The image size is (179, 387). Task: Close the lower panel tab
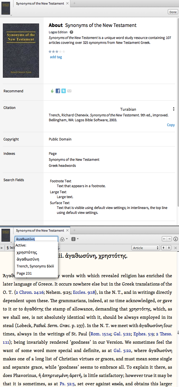pyautogui.click(x=68, y=230)
